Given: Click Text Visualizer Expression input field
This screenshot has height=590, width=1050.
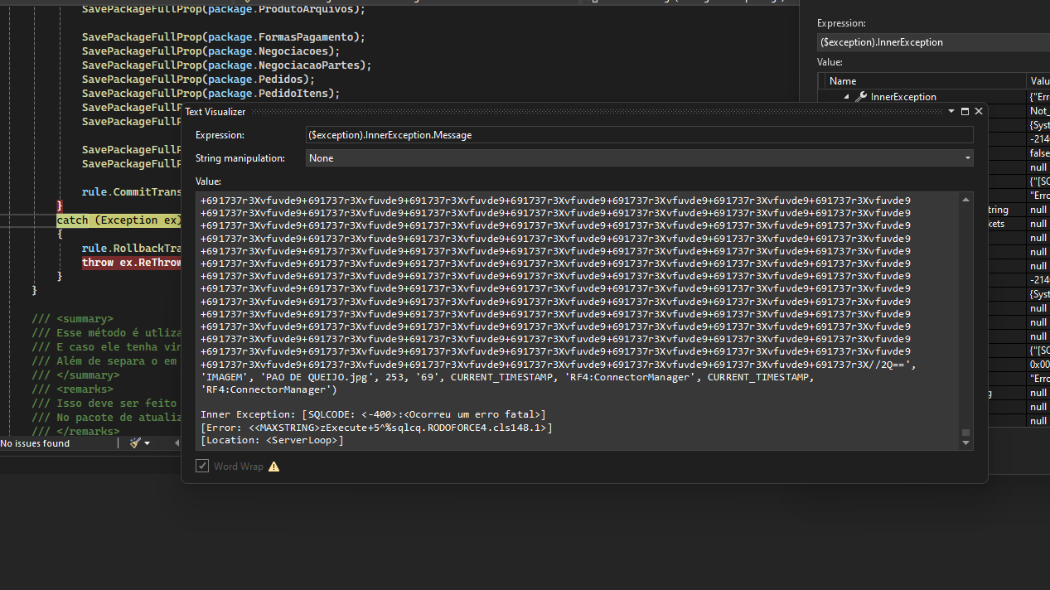Looking at the screenshot, I should click(x=639, y=134).
